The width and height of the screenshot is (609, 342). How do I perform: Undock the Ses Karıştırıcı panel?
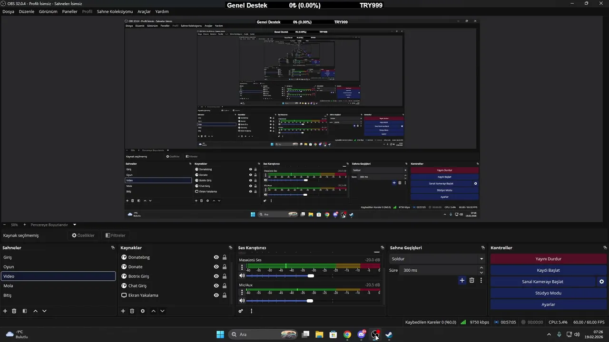(382, 248)
